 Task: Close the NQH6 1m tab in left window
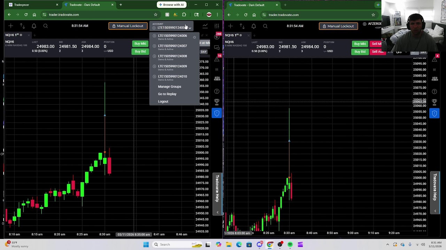(28, 35)
